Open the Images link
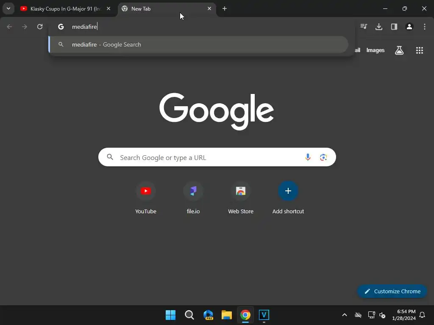This screenshot has width=434, height=325. point(376,50)
